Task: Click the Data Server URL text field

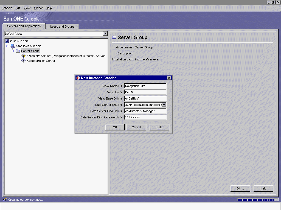Action: (143, 105)
